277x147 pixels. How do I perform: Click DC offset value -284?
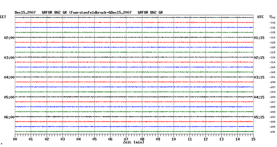272,127
